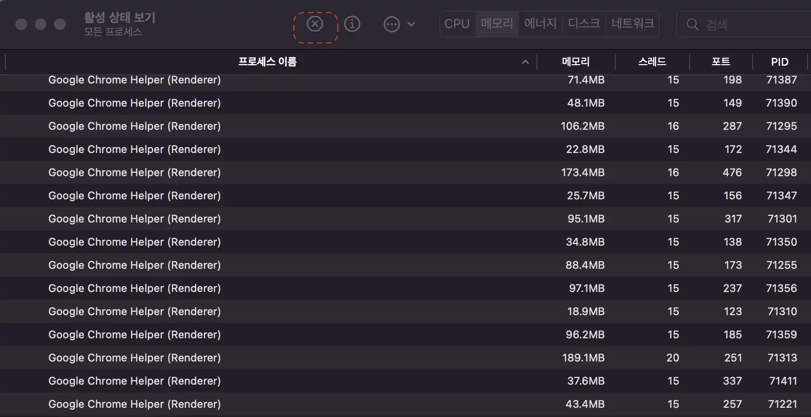Viewport: 811px width, 417px height.
Task: Click the yellow minimize window button
Action: (41, 24)
